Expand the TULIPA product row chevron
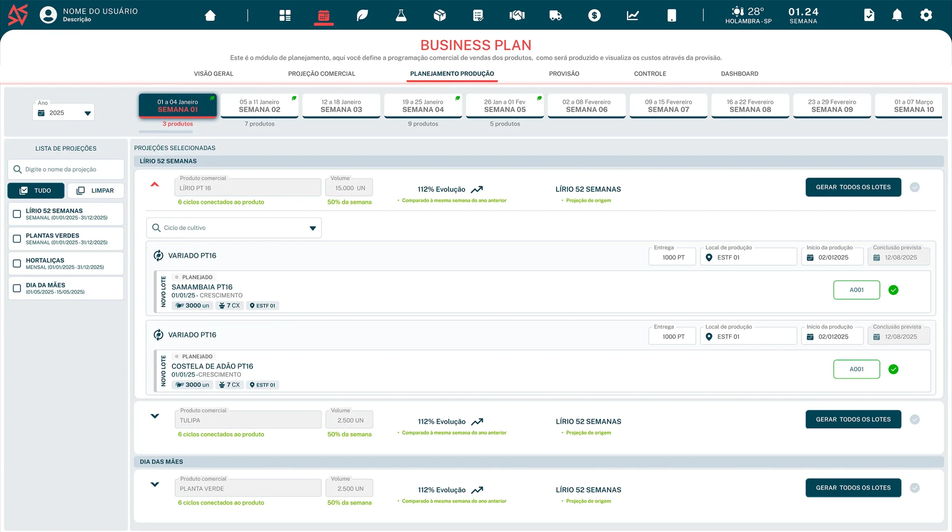The width and height of the screenshot is (952, 532). (x=155, y=416)
